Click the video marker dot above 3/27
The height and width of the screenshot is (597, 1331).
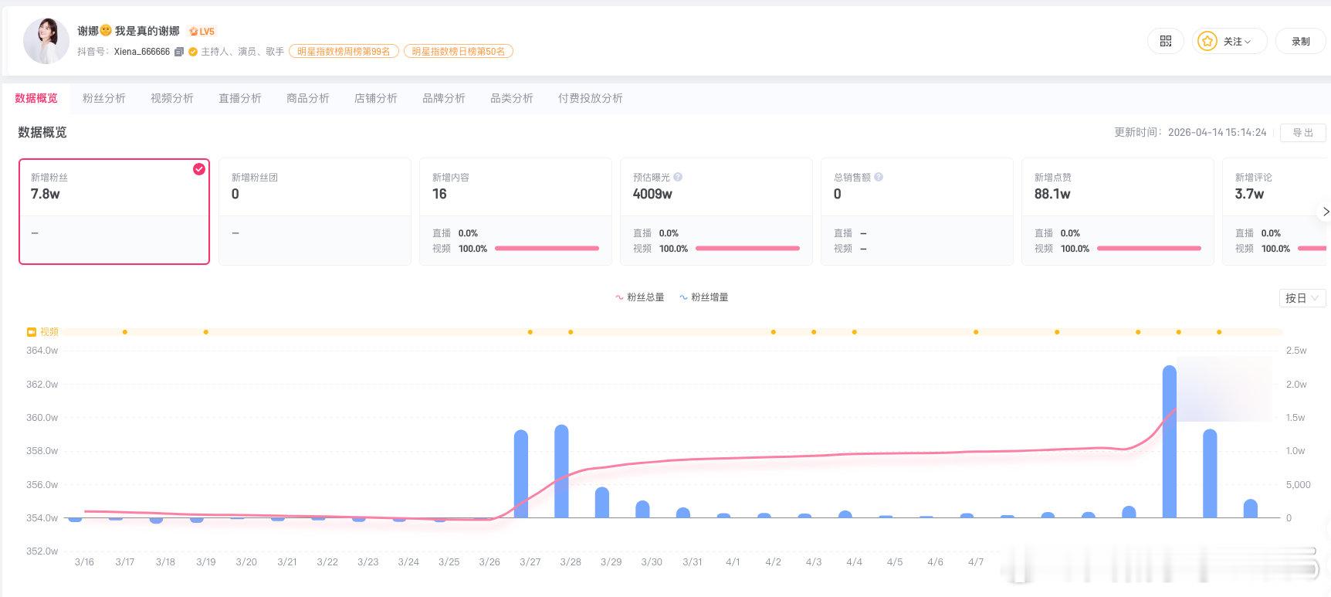(530, 332)
